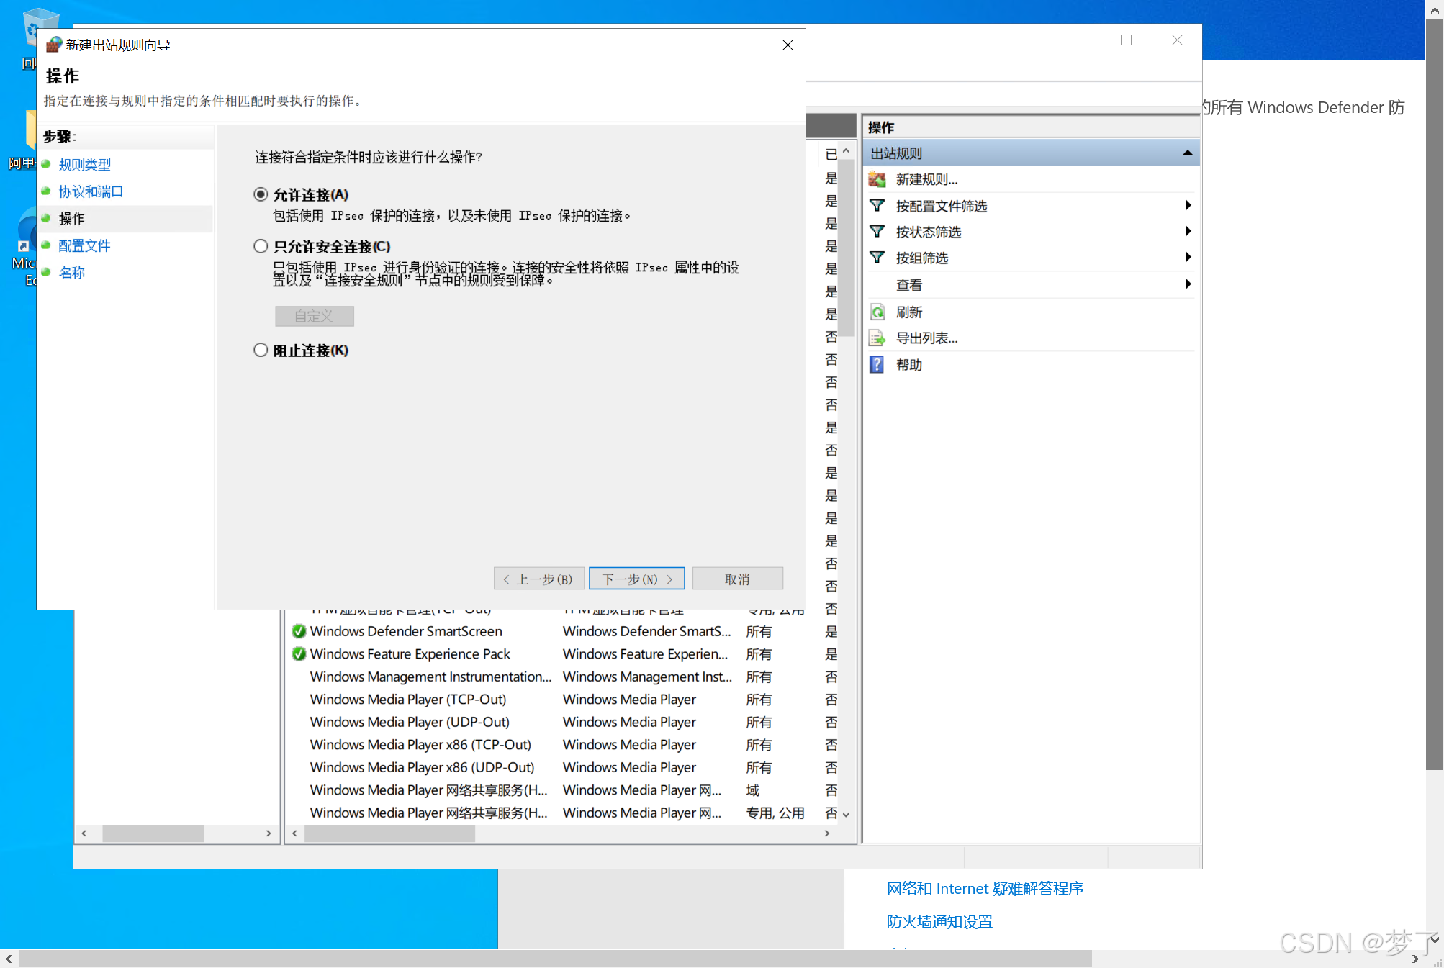Click the Refresh (刷新) icon
Viewport: 1444px width, 968px height.
tap(877, 312)
